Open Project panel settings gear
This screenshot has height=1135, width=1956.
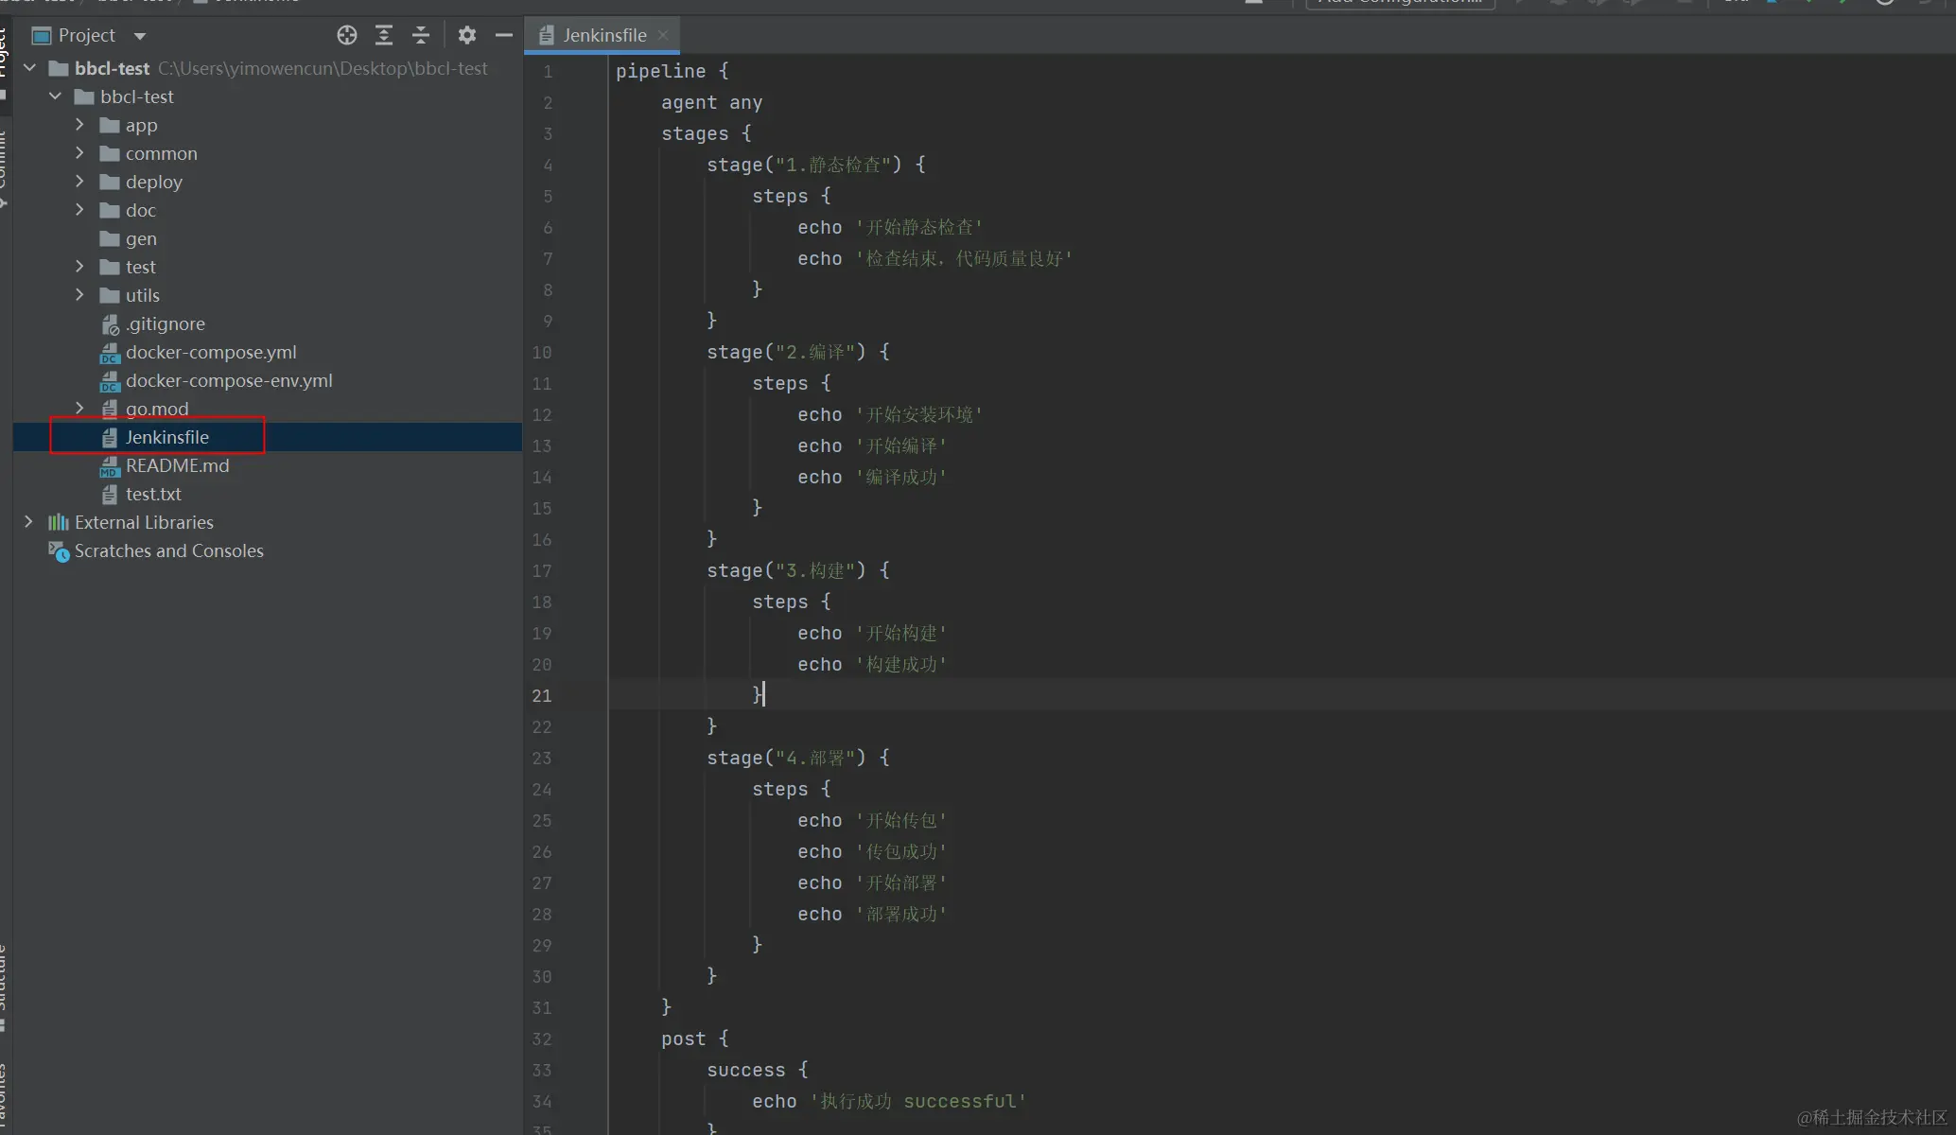pos(466,35)
